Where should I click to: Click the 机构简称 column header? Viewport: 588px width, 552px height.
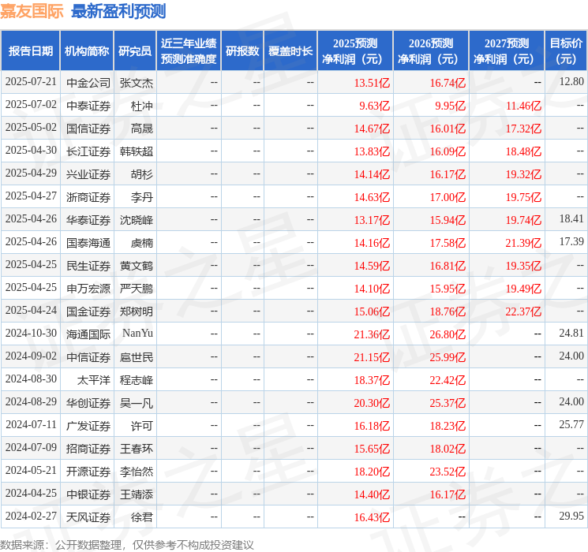pos(87,51)
